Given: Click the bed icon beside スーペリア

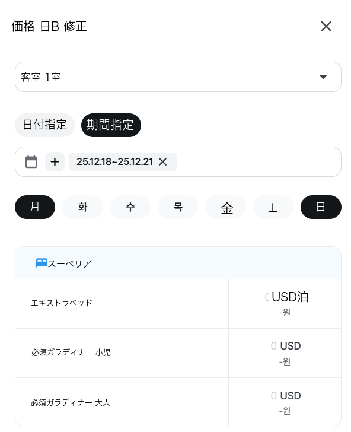Looking at the screenshot, I should click(42, 263).
